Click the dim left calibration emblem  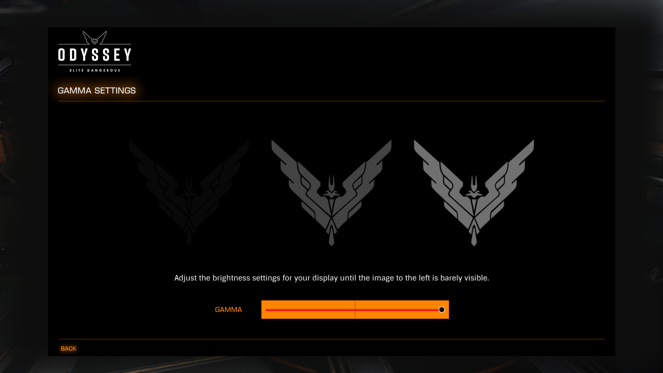(x=189, y=193)
